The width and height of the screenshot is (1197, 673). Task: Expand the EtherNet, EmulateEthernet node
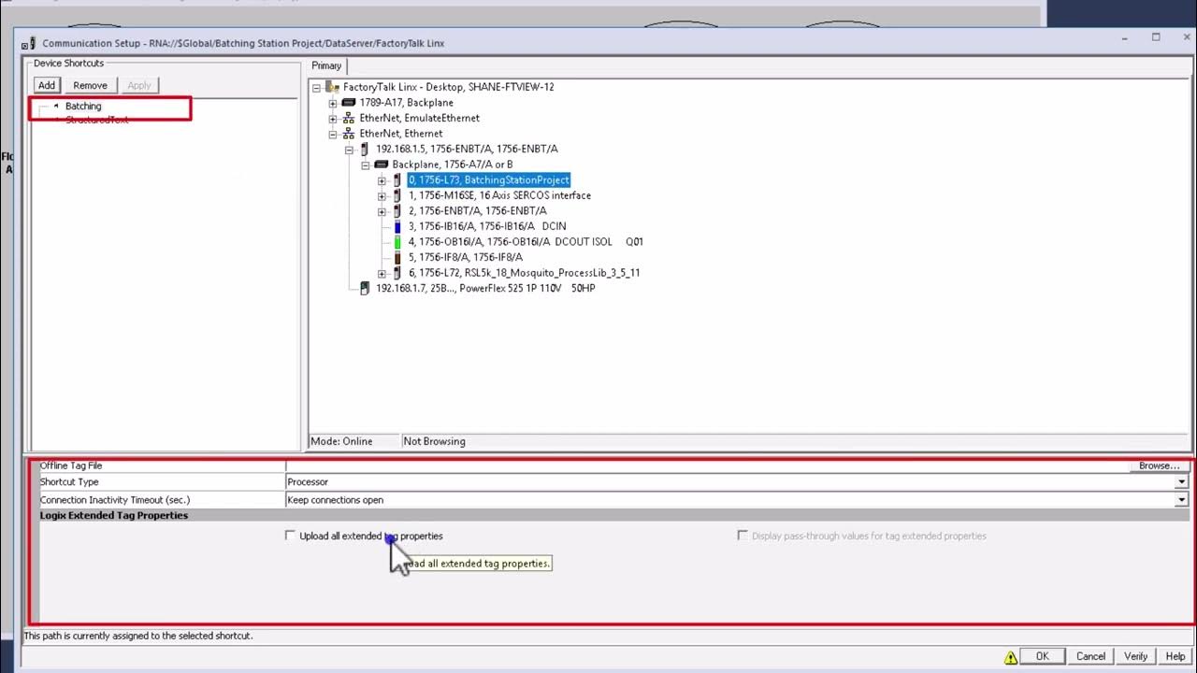click(x=332, y=119)
